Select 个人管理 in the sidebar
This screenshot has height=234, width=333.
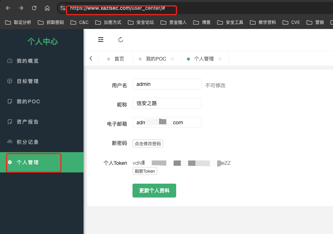42,162
